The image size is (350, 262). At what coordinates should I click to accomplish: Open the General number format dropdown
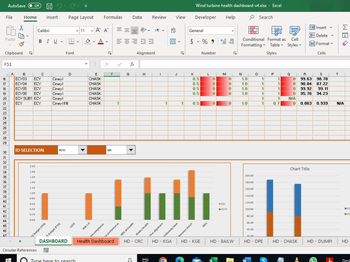tap(232, 31)
